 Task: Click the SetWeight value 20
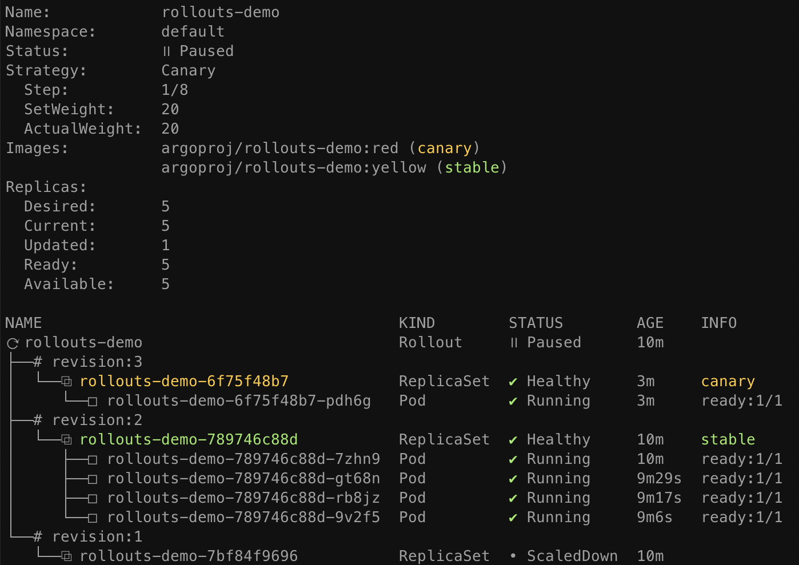click(x=170, y=110)
